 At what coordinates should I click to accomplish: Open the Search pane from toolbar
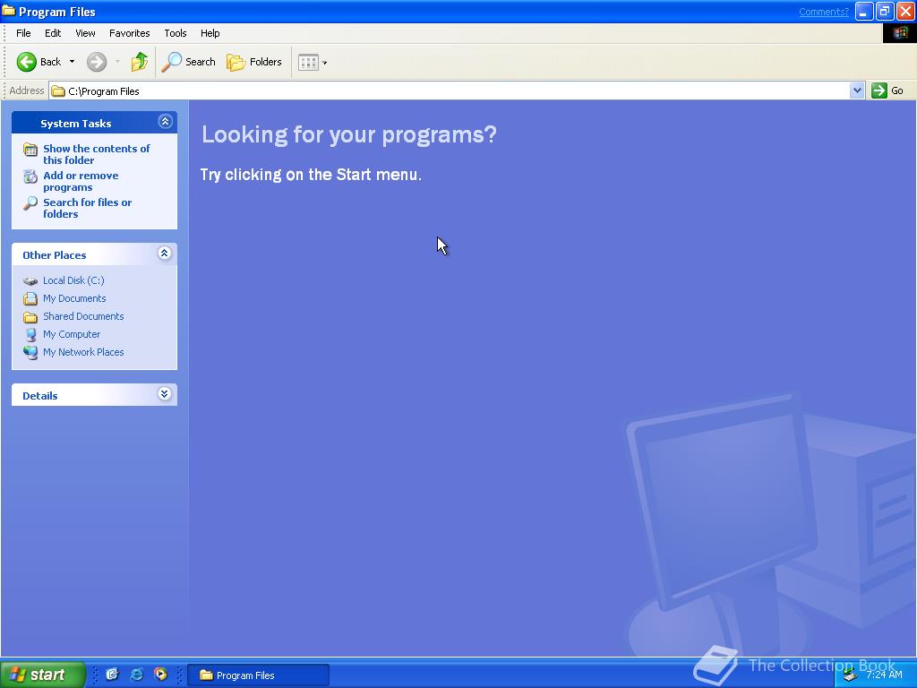click(188, 62)
